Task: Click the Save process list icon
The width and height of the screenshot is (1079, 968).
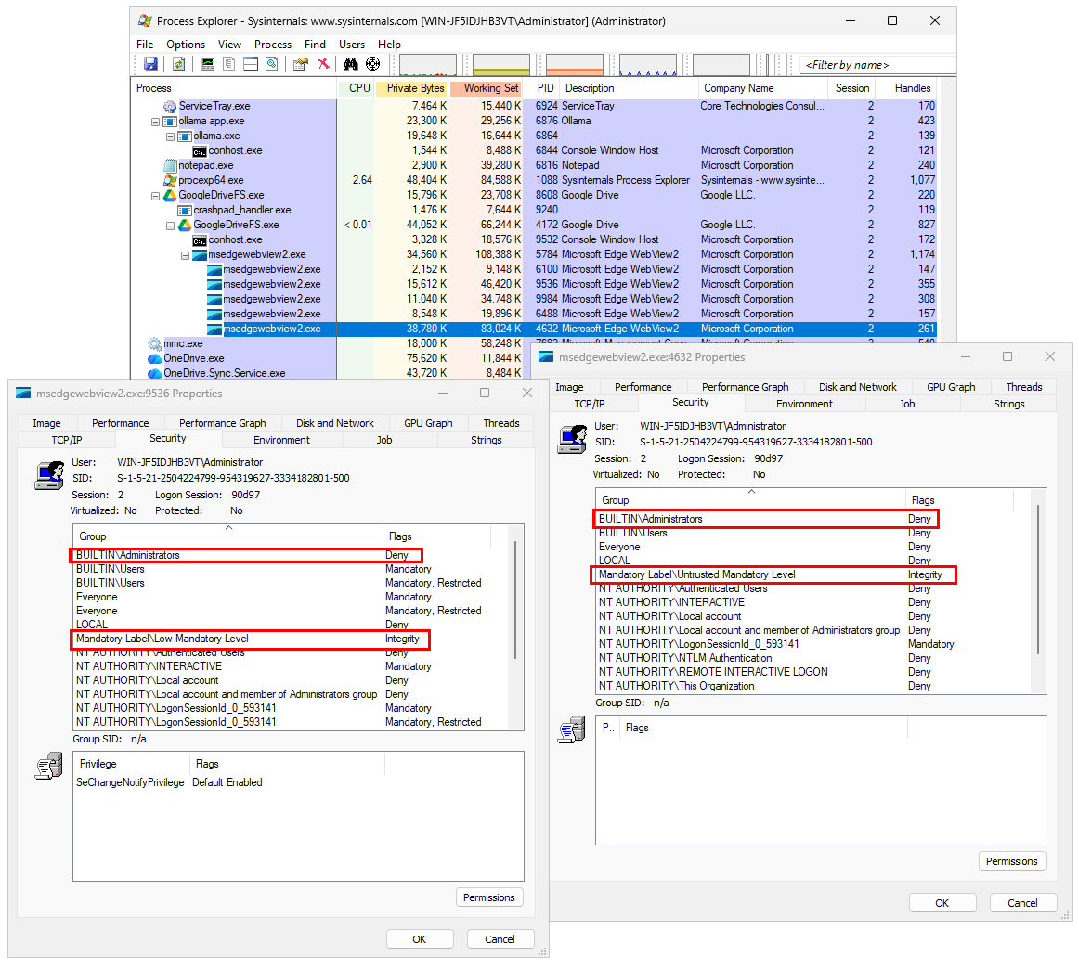Action: 151,64
